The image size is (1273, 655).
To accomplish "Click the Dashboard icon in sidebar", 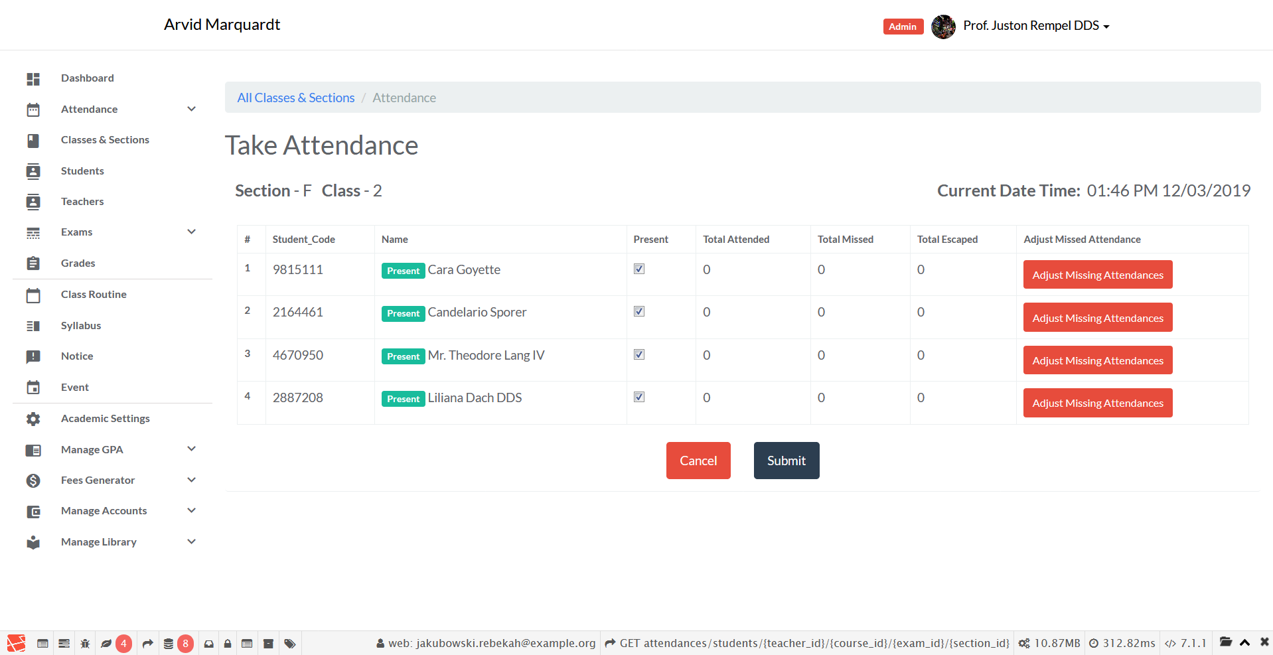I will 33,79.
